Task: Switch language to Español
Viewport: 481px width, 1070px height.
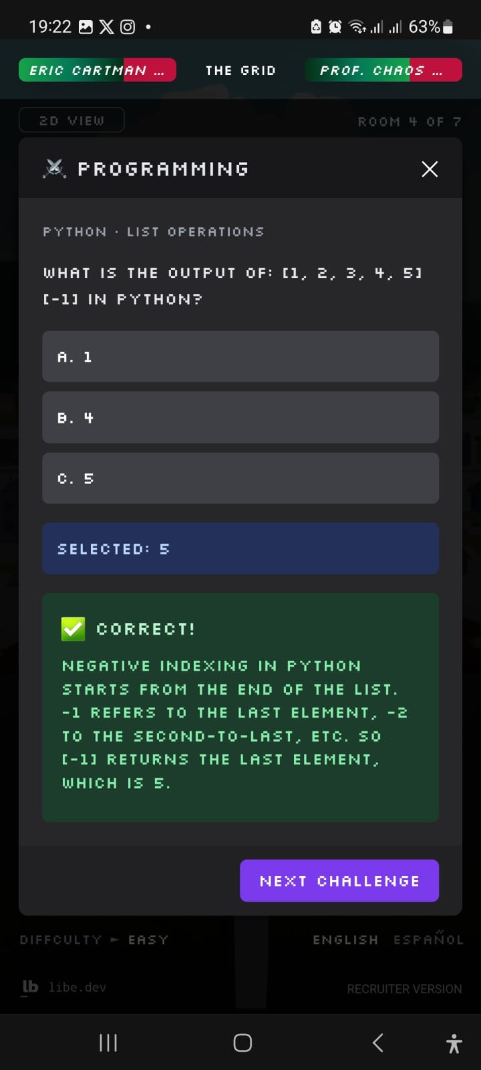Action: [x=428, y=938]
